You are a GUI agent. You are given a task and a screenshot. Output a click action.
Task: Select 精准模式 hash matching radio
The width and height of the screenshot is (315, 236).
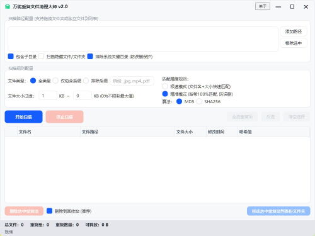click(x=165, y=94)
